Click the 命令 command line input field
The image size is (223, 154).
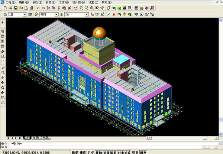click(x=111, y=147)
